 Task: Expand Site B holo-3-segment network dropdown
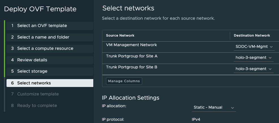[x=254, y=69]
